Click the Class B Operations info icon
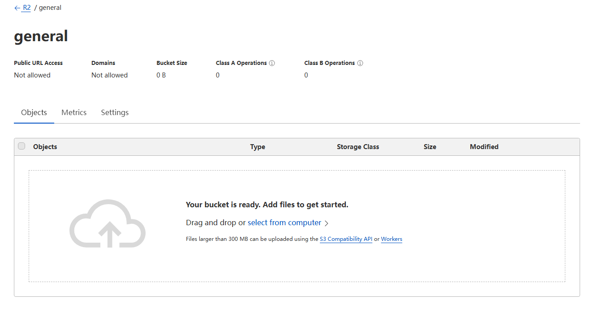This screenshot has width=611, height=321. [360, 63]
